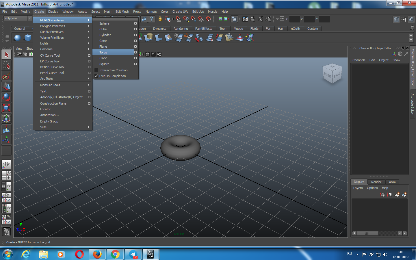Click the Layer Editor horizontal scrollbar thumb

367,233
